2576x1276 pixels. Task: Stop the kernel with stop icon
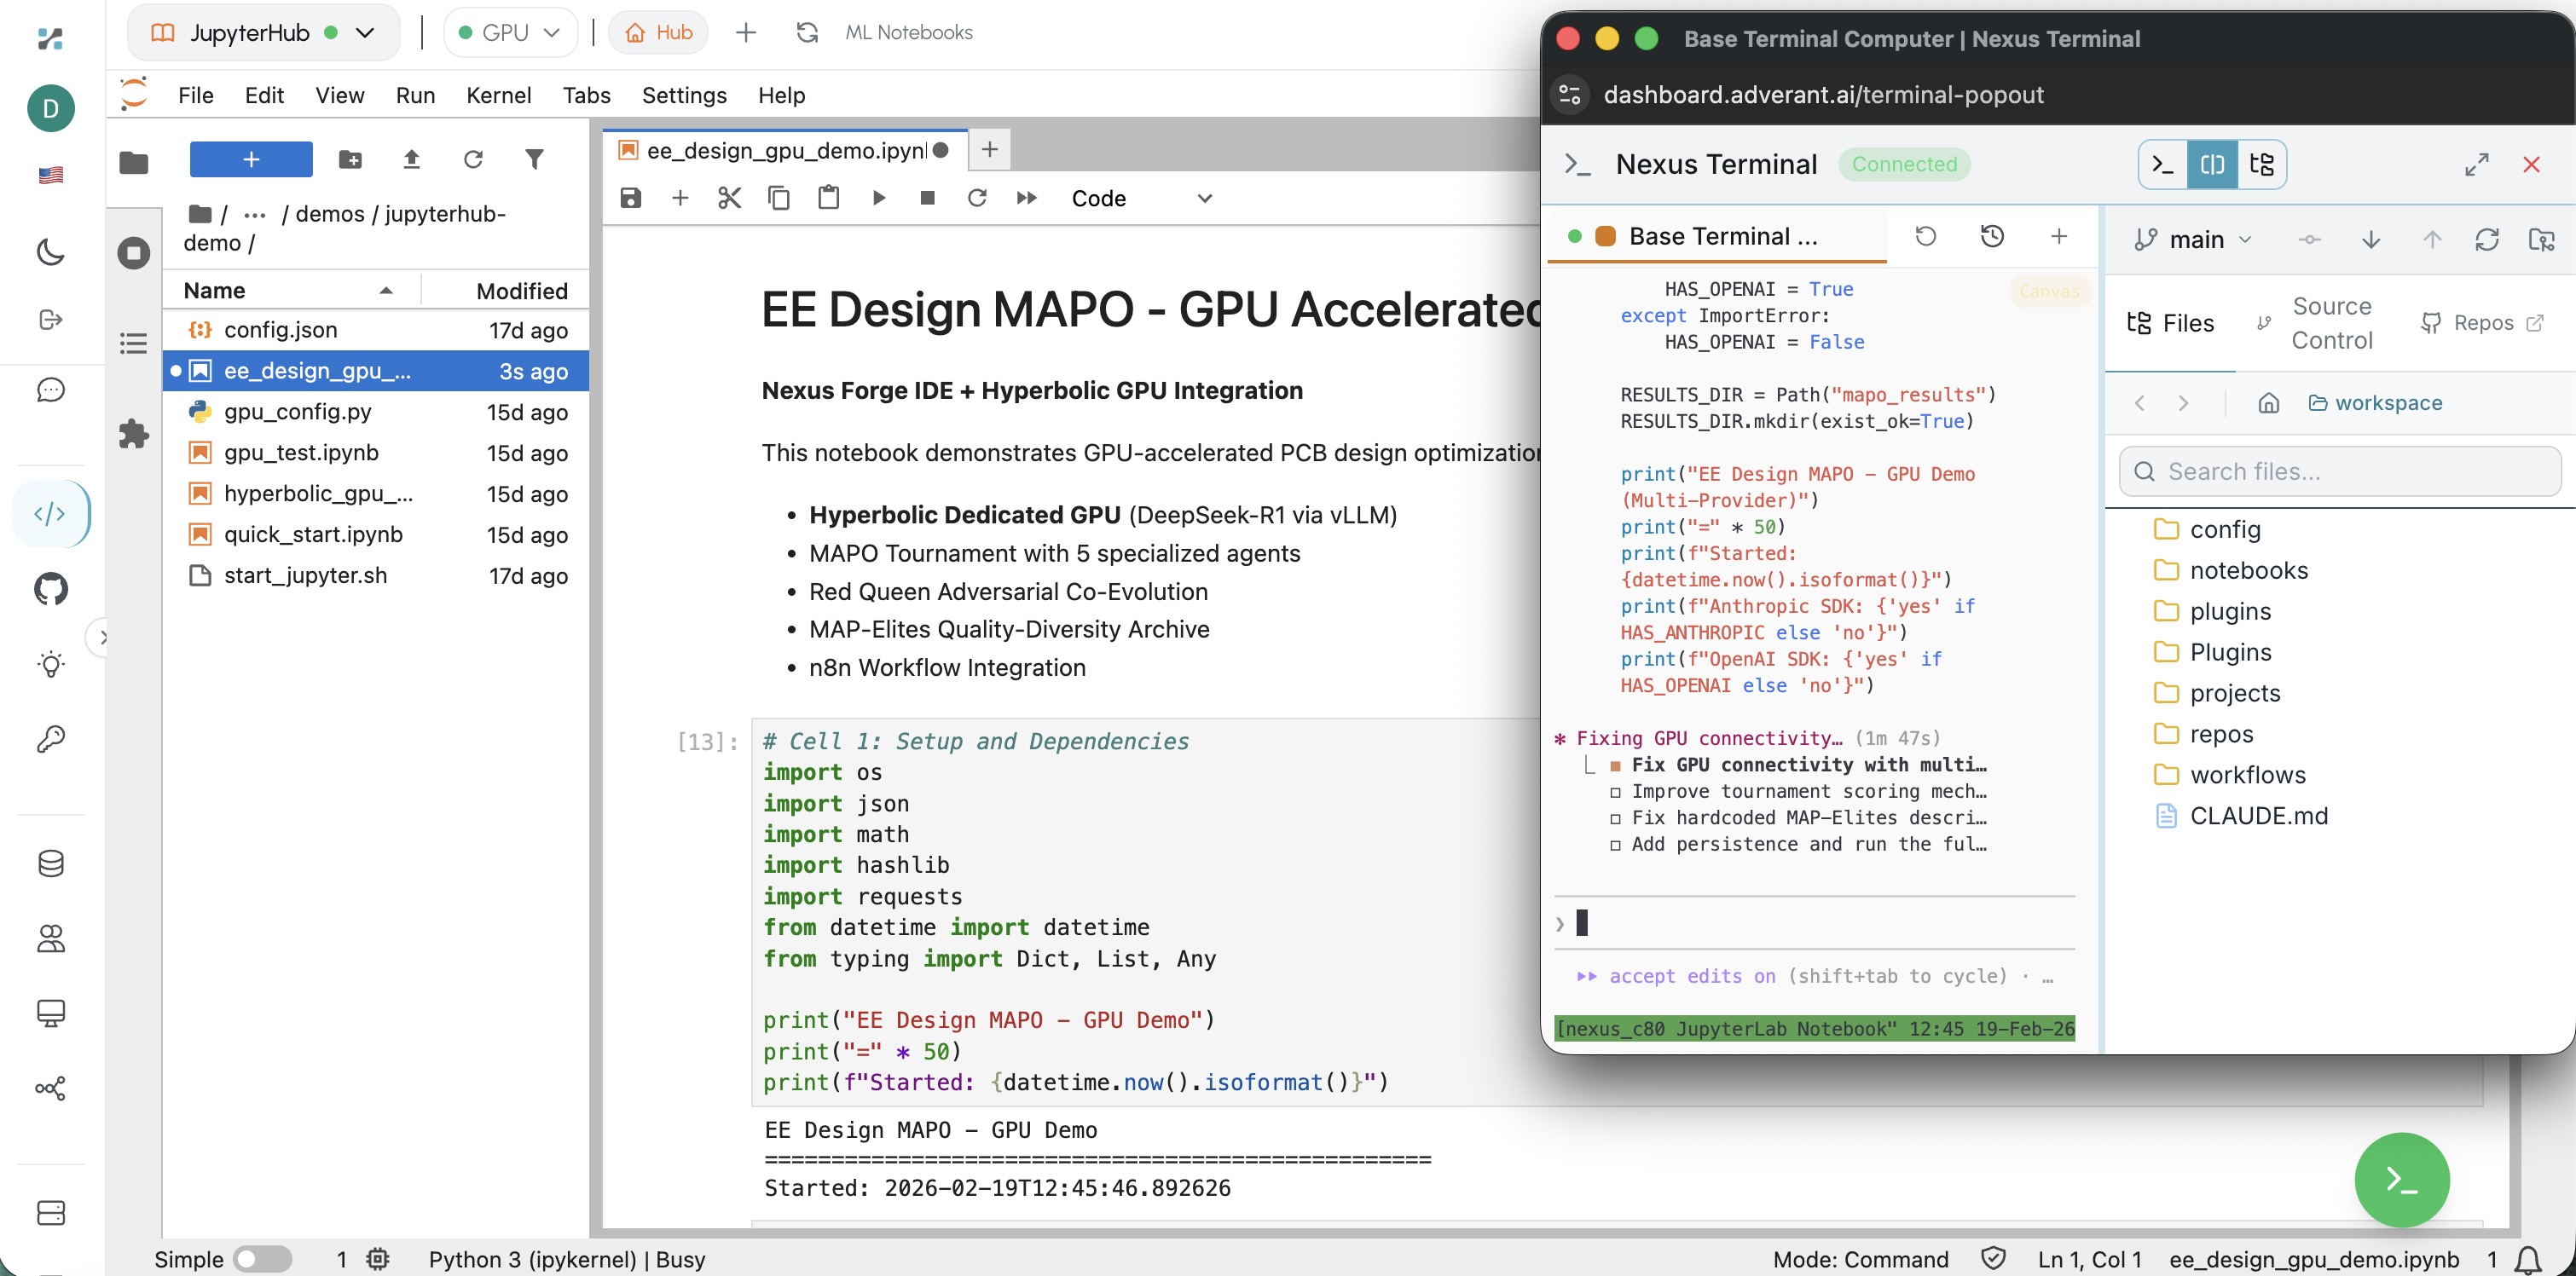927,197
